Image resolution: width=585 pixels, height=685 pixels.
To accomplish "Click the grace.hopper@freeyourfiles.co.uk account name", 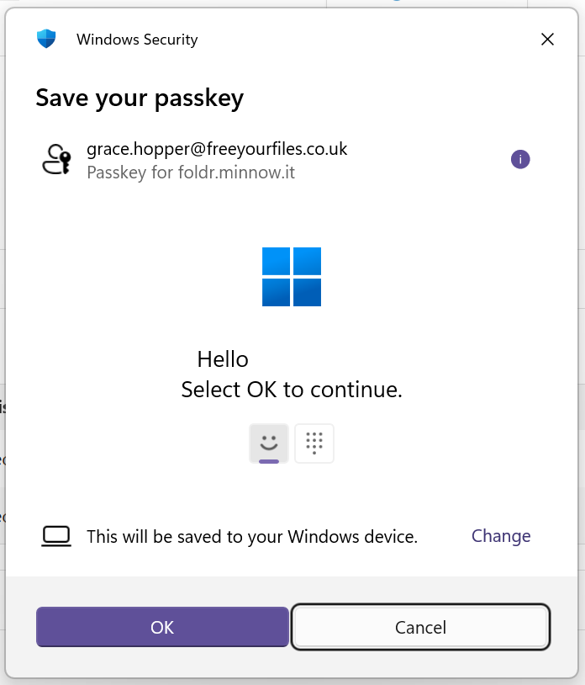I will click(x=217, y=149).
